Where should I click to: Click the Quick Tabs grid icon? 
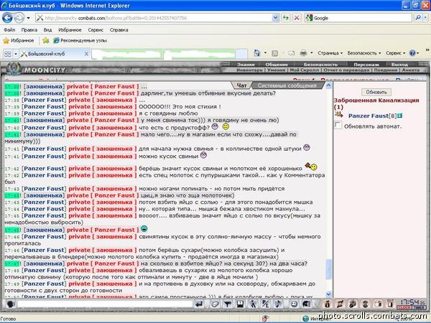click(8, 54)
